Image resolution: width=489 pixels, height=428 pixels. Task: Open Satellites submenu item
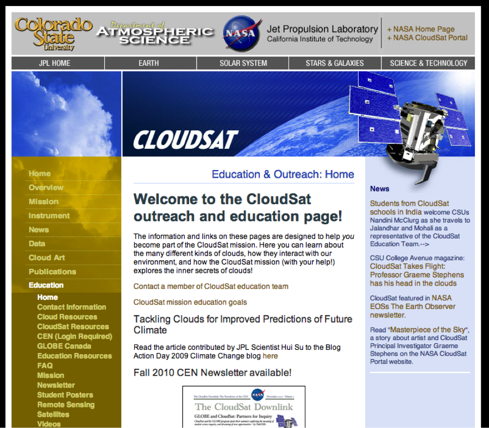(x=53, y=414)
